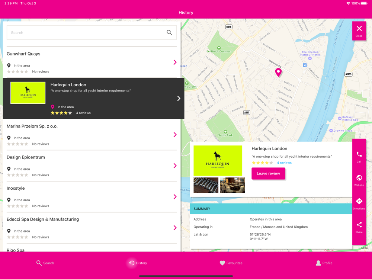Screen dimensions: 372x279
Task: Click the Rafayel Hotel & Spa map marker
Action: click(340, 118)
